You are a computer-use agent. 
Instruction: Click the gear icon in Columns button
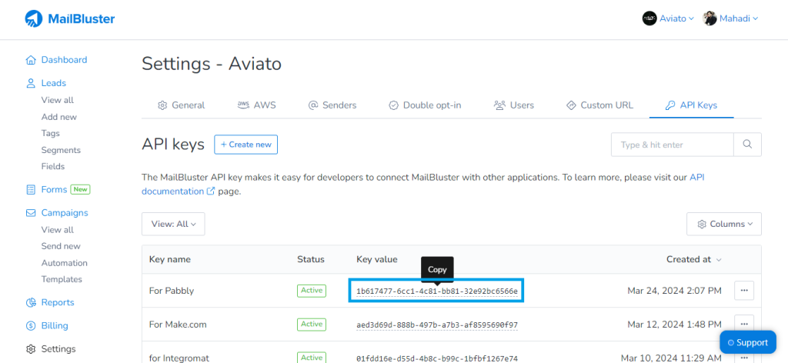pyautogui.click(x=702, y=224)
